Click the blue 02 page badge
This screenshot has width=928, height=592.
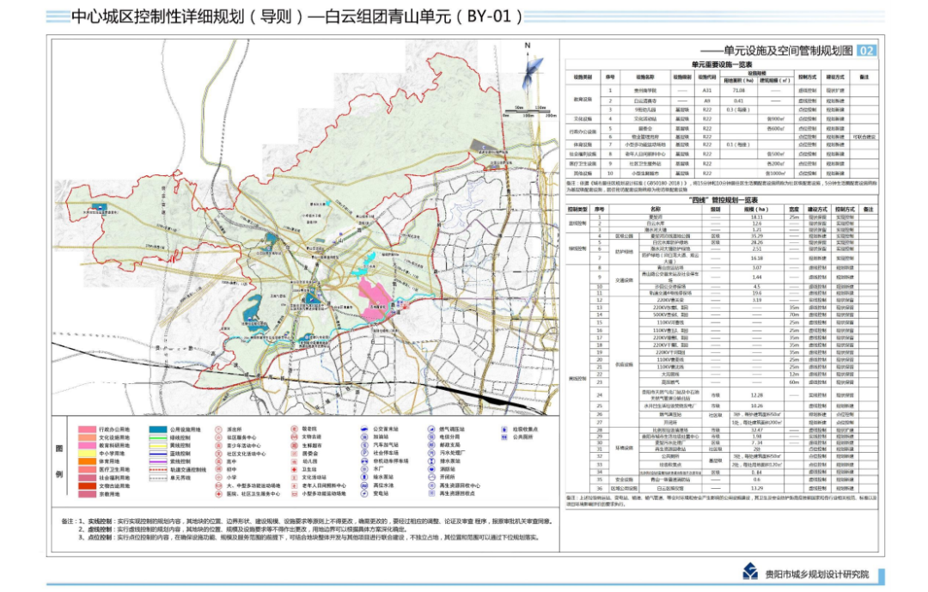point(866,51)
